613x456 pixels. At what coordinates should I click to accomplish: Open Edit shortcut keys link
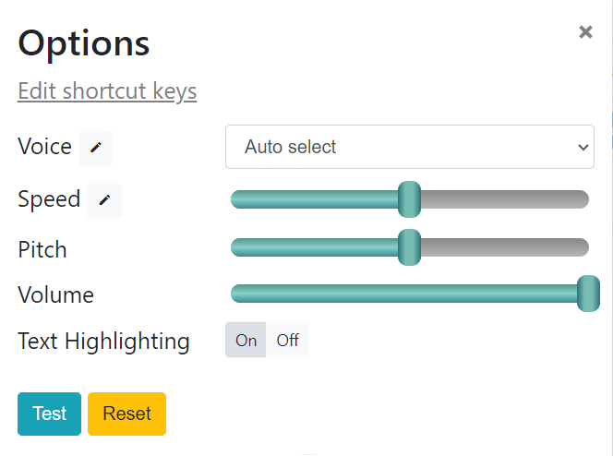click(107, 91)
